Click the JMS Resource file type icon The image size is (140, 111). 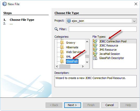pos(95,50)
